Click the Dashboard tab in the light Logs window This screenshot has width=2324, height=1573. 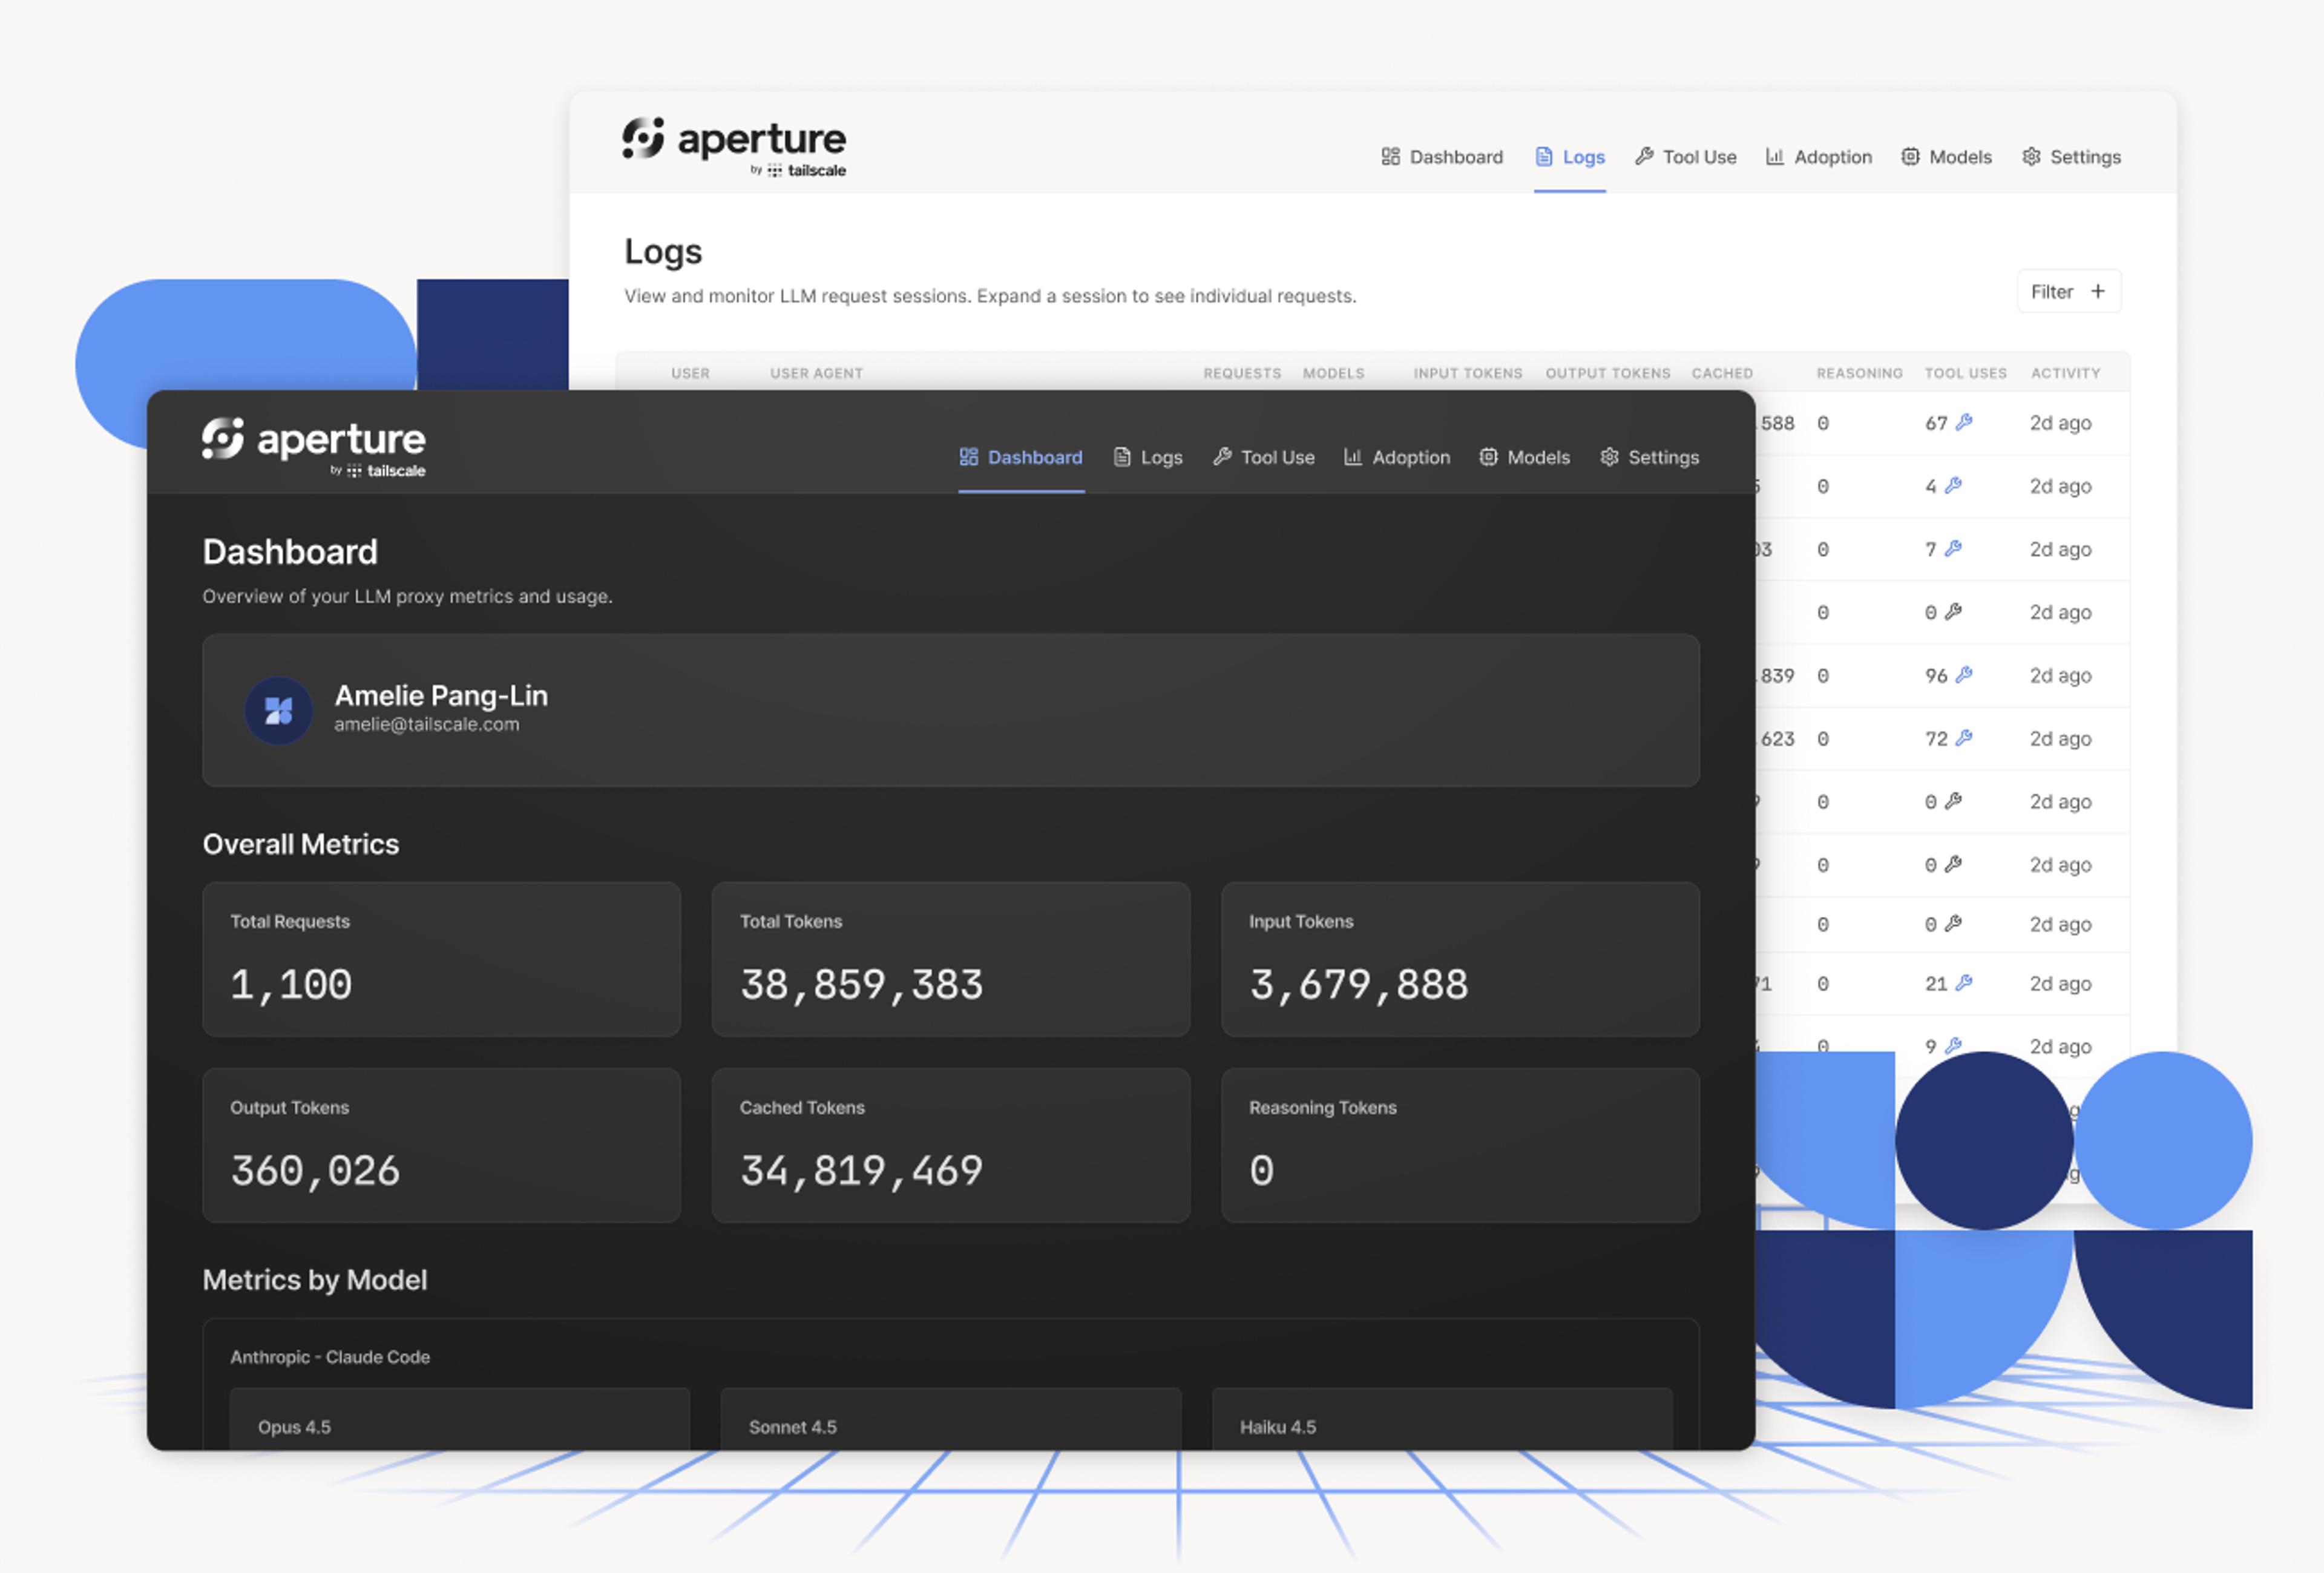point(1442,157)
